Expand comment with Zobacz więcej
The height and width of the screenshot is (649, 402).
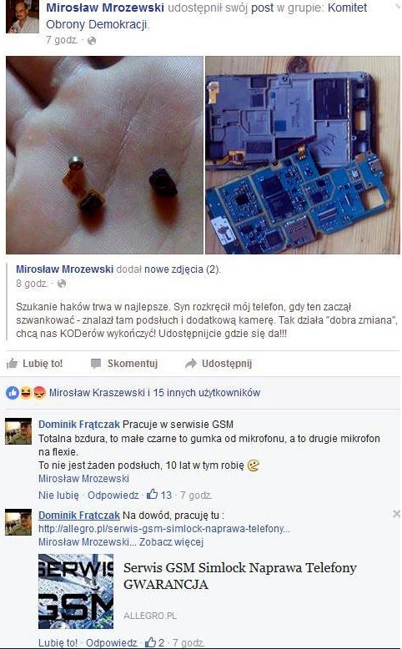[171, 541]
